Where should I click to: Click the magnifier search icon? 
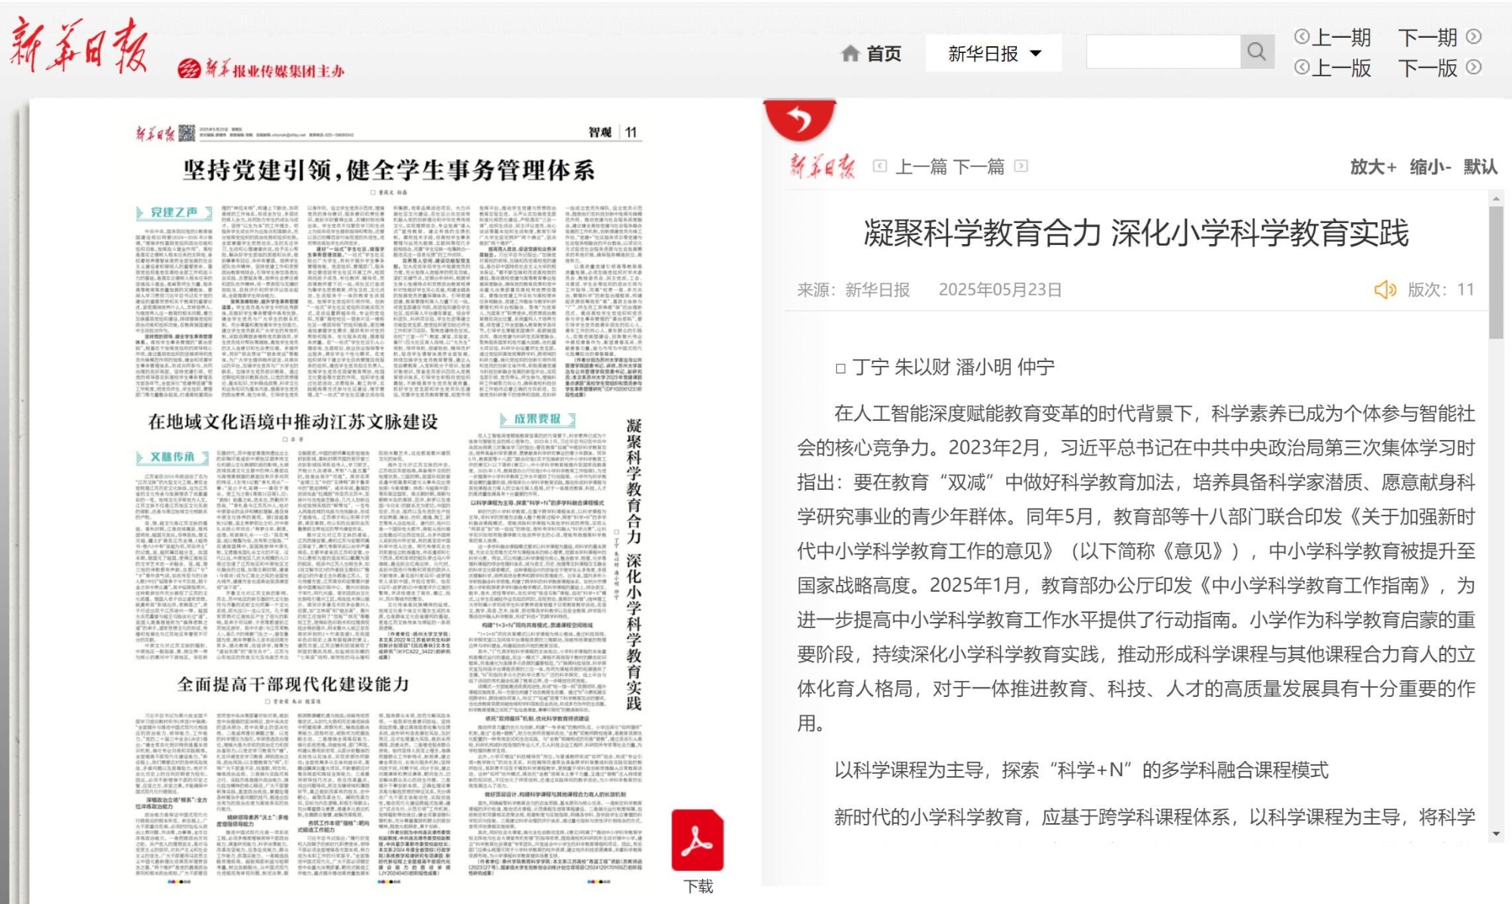click(1256, 52)
